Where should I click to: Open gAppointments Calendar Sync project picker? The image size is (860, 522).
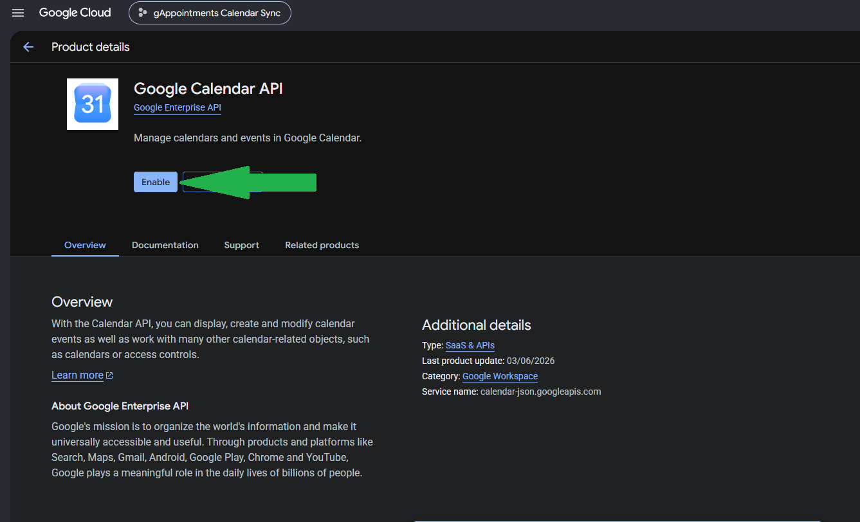(x=210, y=13)
